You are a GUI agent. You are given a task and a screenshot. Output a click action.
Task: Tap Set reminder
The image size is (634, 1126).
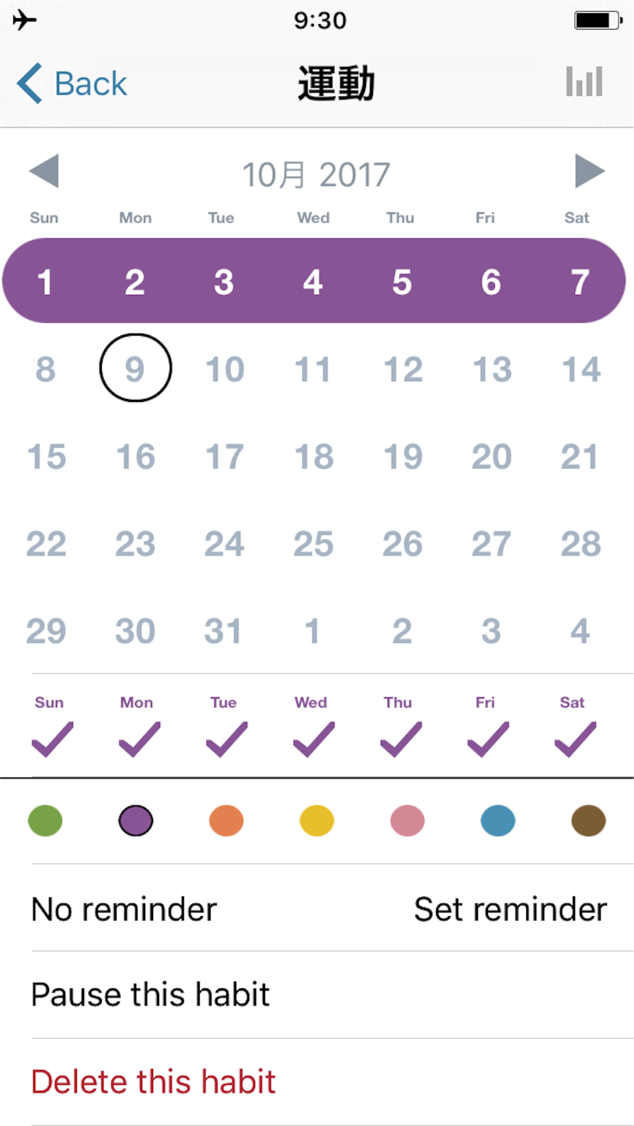point(510,908)
